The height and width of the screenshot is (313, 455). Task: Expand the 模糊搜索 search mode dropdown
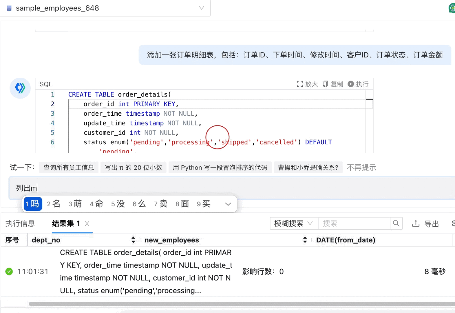pos(310,223)
